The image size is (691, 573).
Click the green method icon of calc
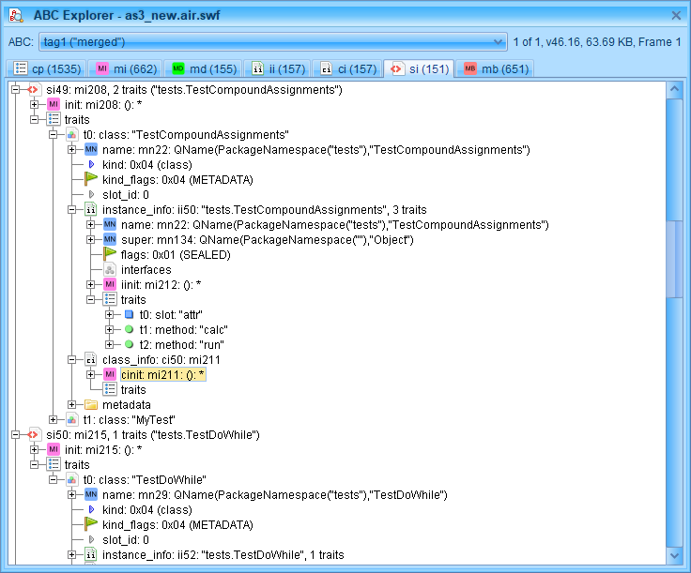tap(130, 329)
